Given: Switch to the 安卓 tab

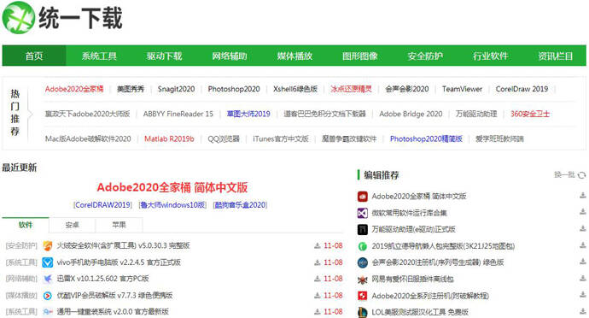Looking at the screenshot, I should coord(72,225).
